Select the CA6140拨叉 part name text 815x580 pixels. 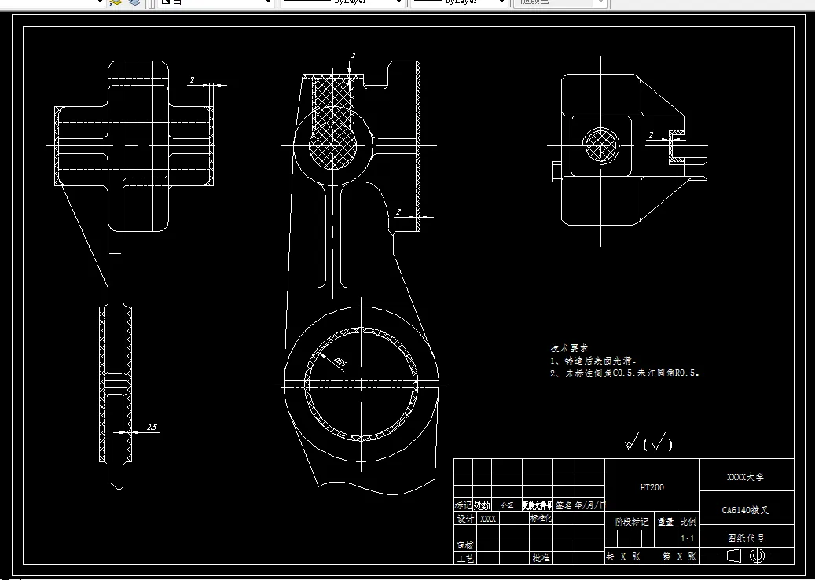[x=745, y=510]
